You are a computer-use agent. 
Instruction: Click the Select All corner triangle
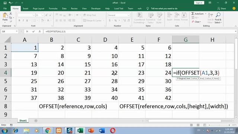coord(7,39)
